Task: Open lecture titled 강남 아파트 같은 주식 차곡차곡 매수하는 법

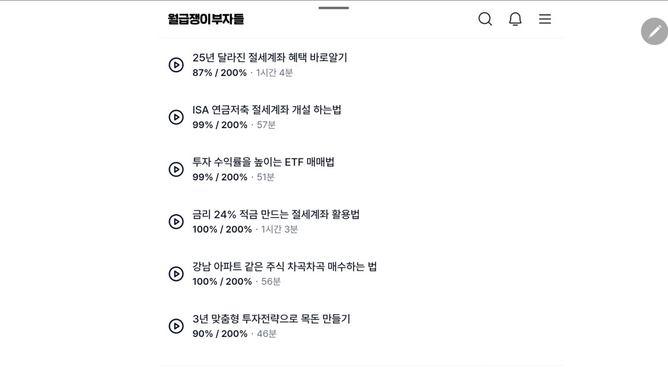Action: [x=285, y=266]
